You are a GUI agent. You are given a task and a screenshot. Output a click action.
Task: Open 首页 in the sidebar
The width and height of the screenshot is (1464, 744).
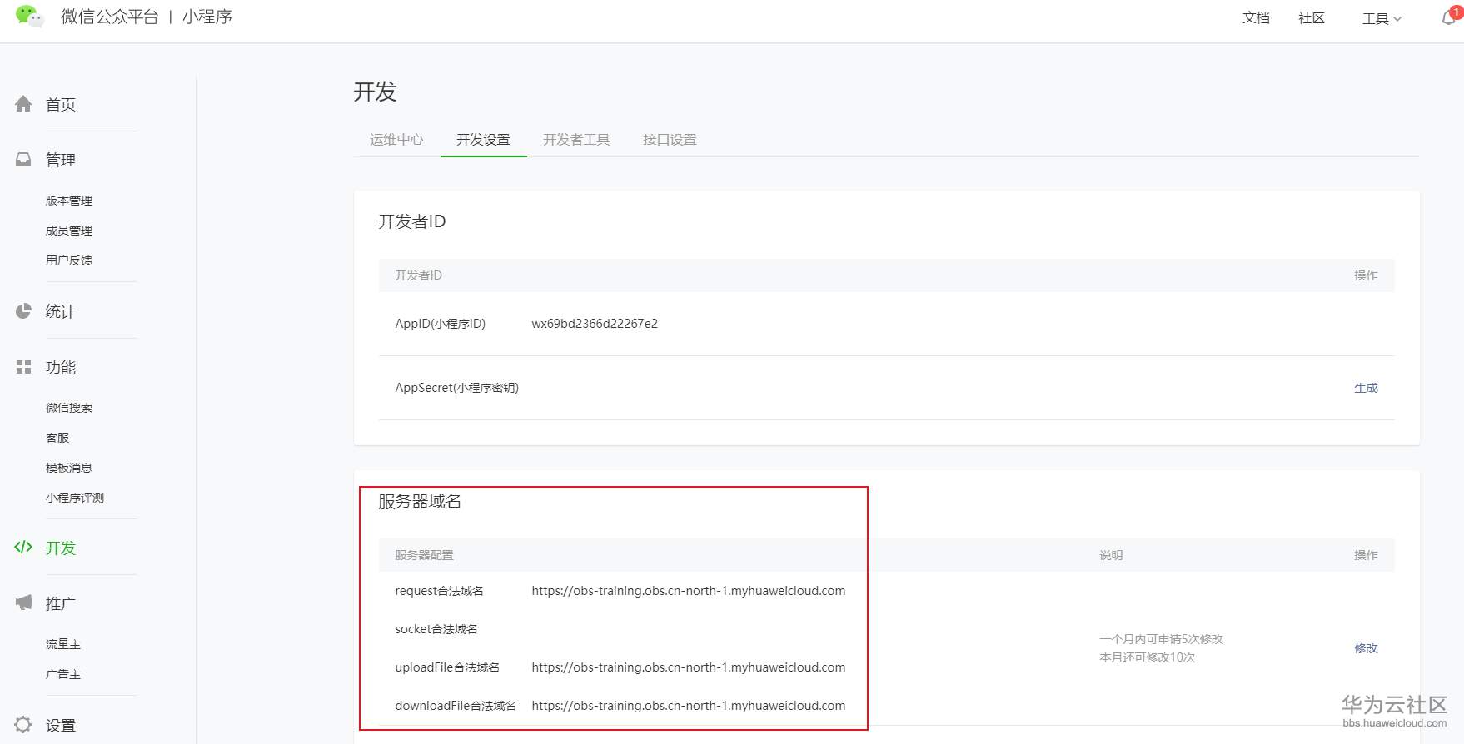(x=61, y=104)
